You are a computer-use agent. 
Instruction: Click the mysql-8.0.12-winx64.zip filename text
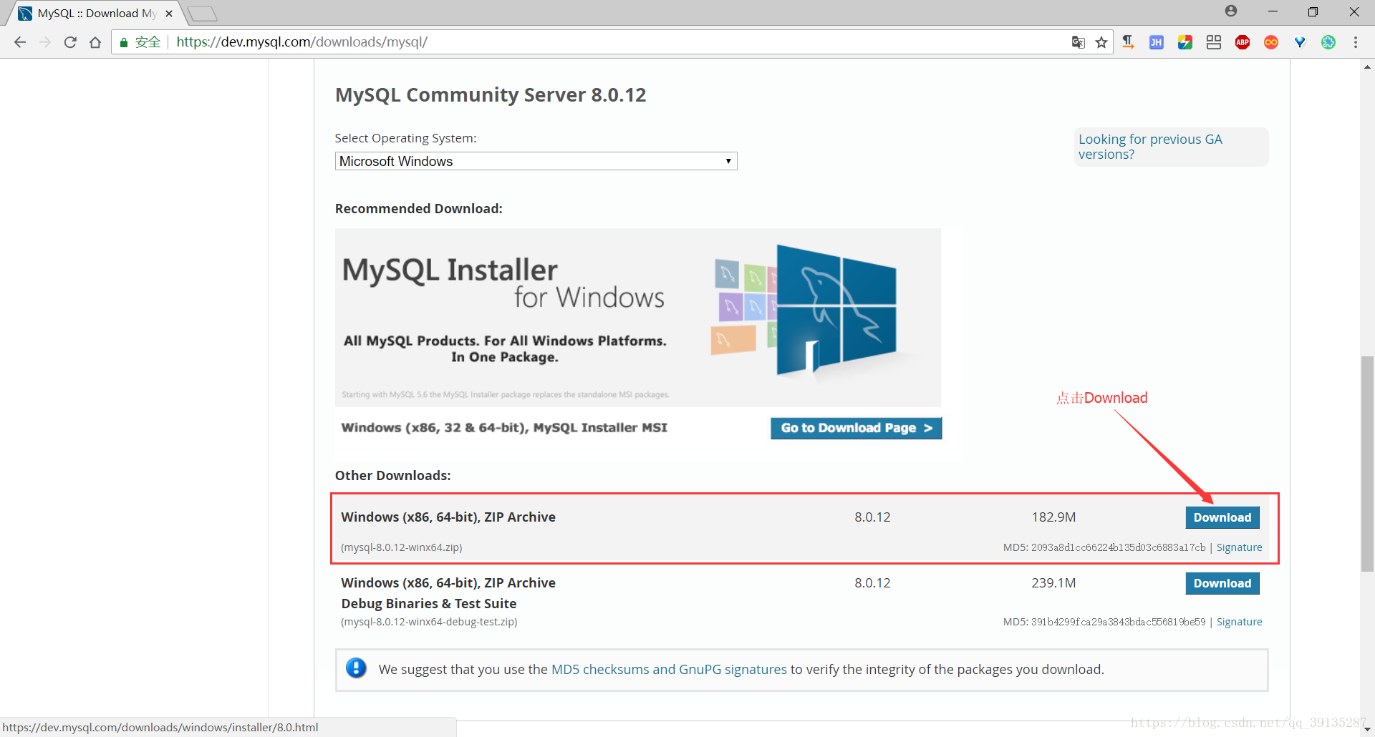tap(402, 547)
